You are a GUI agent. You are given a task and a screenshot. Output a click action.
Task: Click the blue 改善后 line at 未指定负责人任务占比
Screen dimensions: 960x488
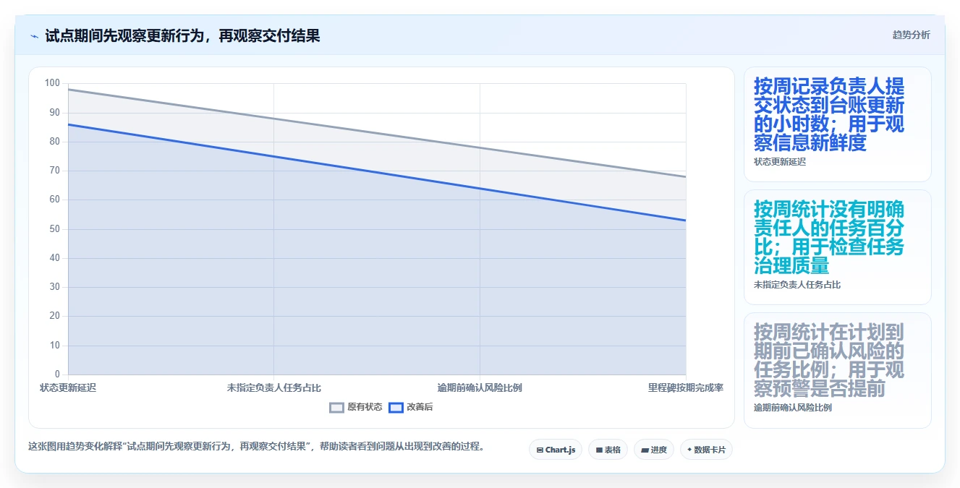274,156
